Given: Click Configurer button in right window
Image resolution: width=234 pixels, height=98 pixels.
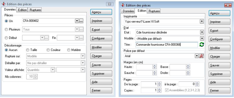Looking at the screenshot, I should pyautogui.click(x=219, y=39).
